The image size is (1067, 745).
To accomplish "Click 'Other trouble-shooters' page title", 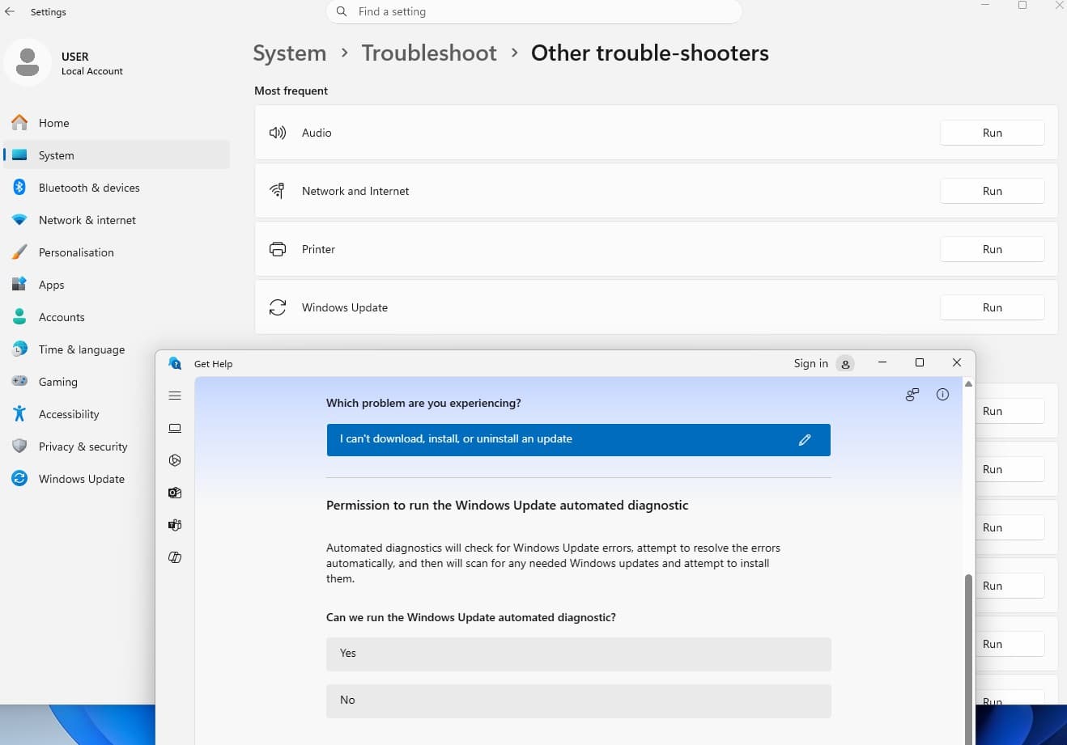I will click(650, 53).
